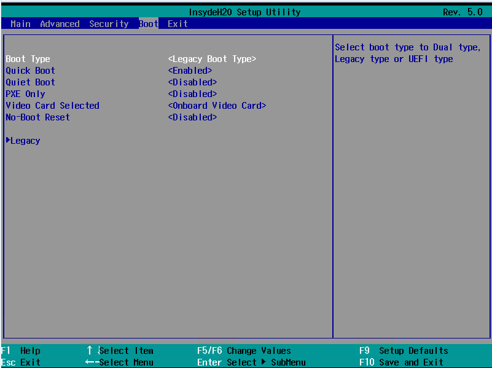Switch to the Advanced tab
Screen dimensions: 492x368
pyautogui.click(x=60, y=24)
